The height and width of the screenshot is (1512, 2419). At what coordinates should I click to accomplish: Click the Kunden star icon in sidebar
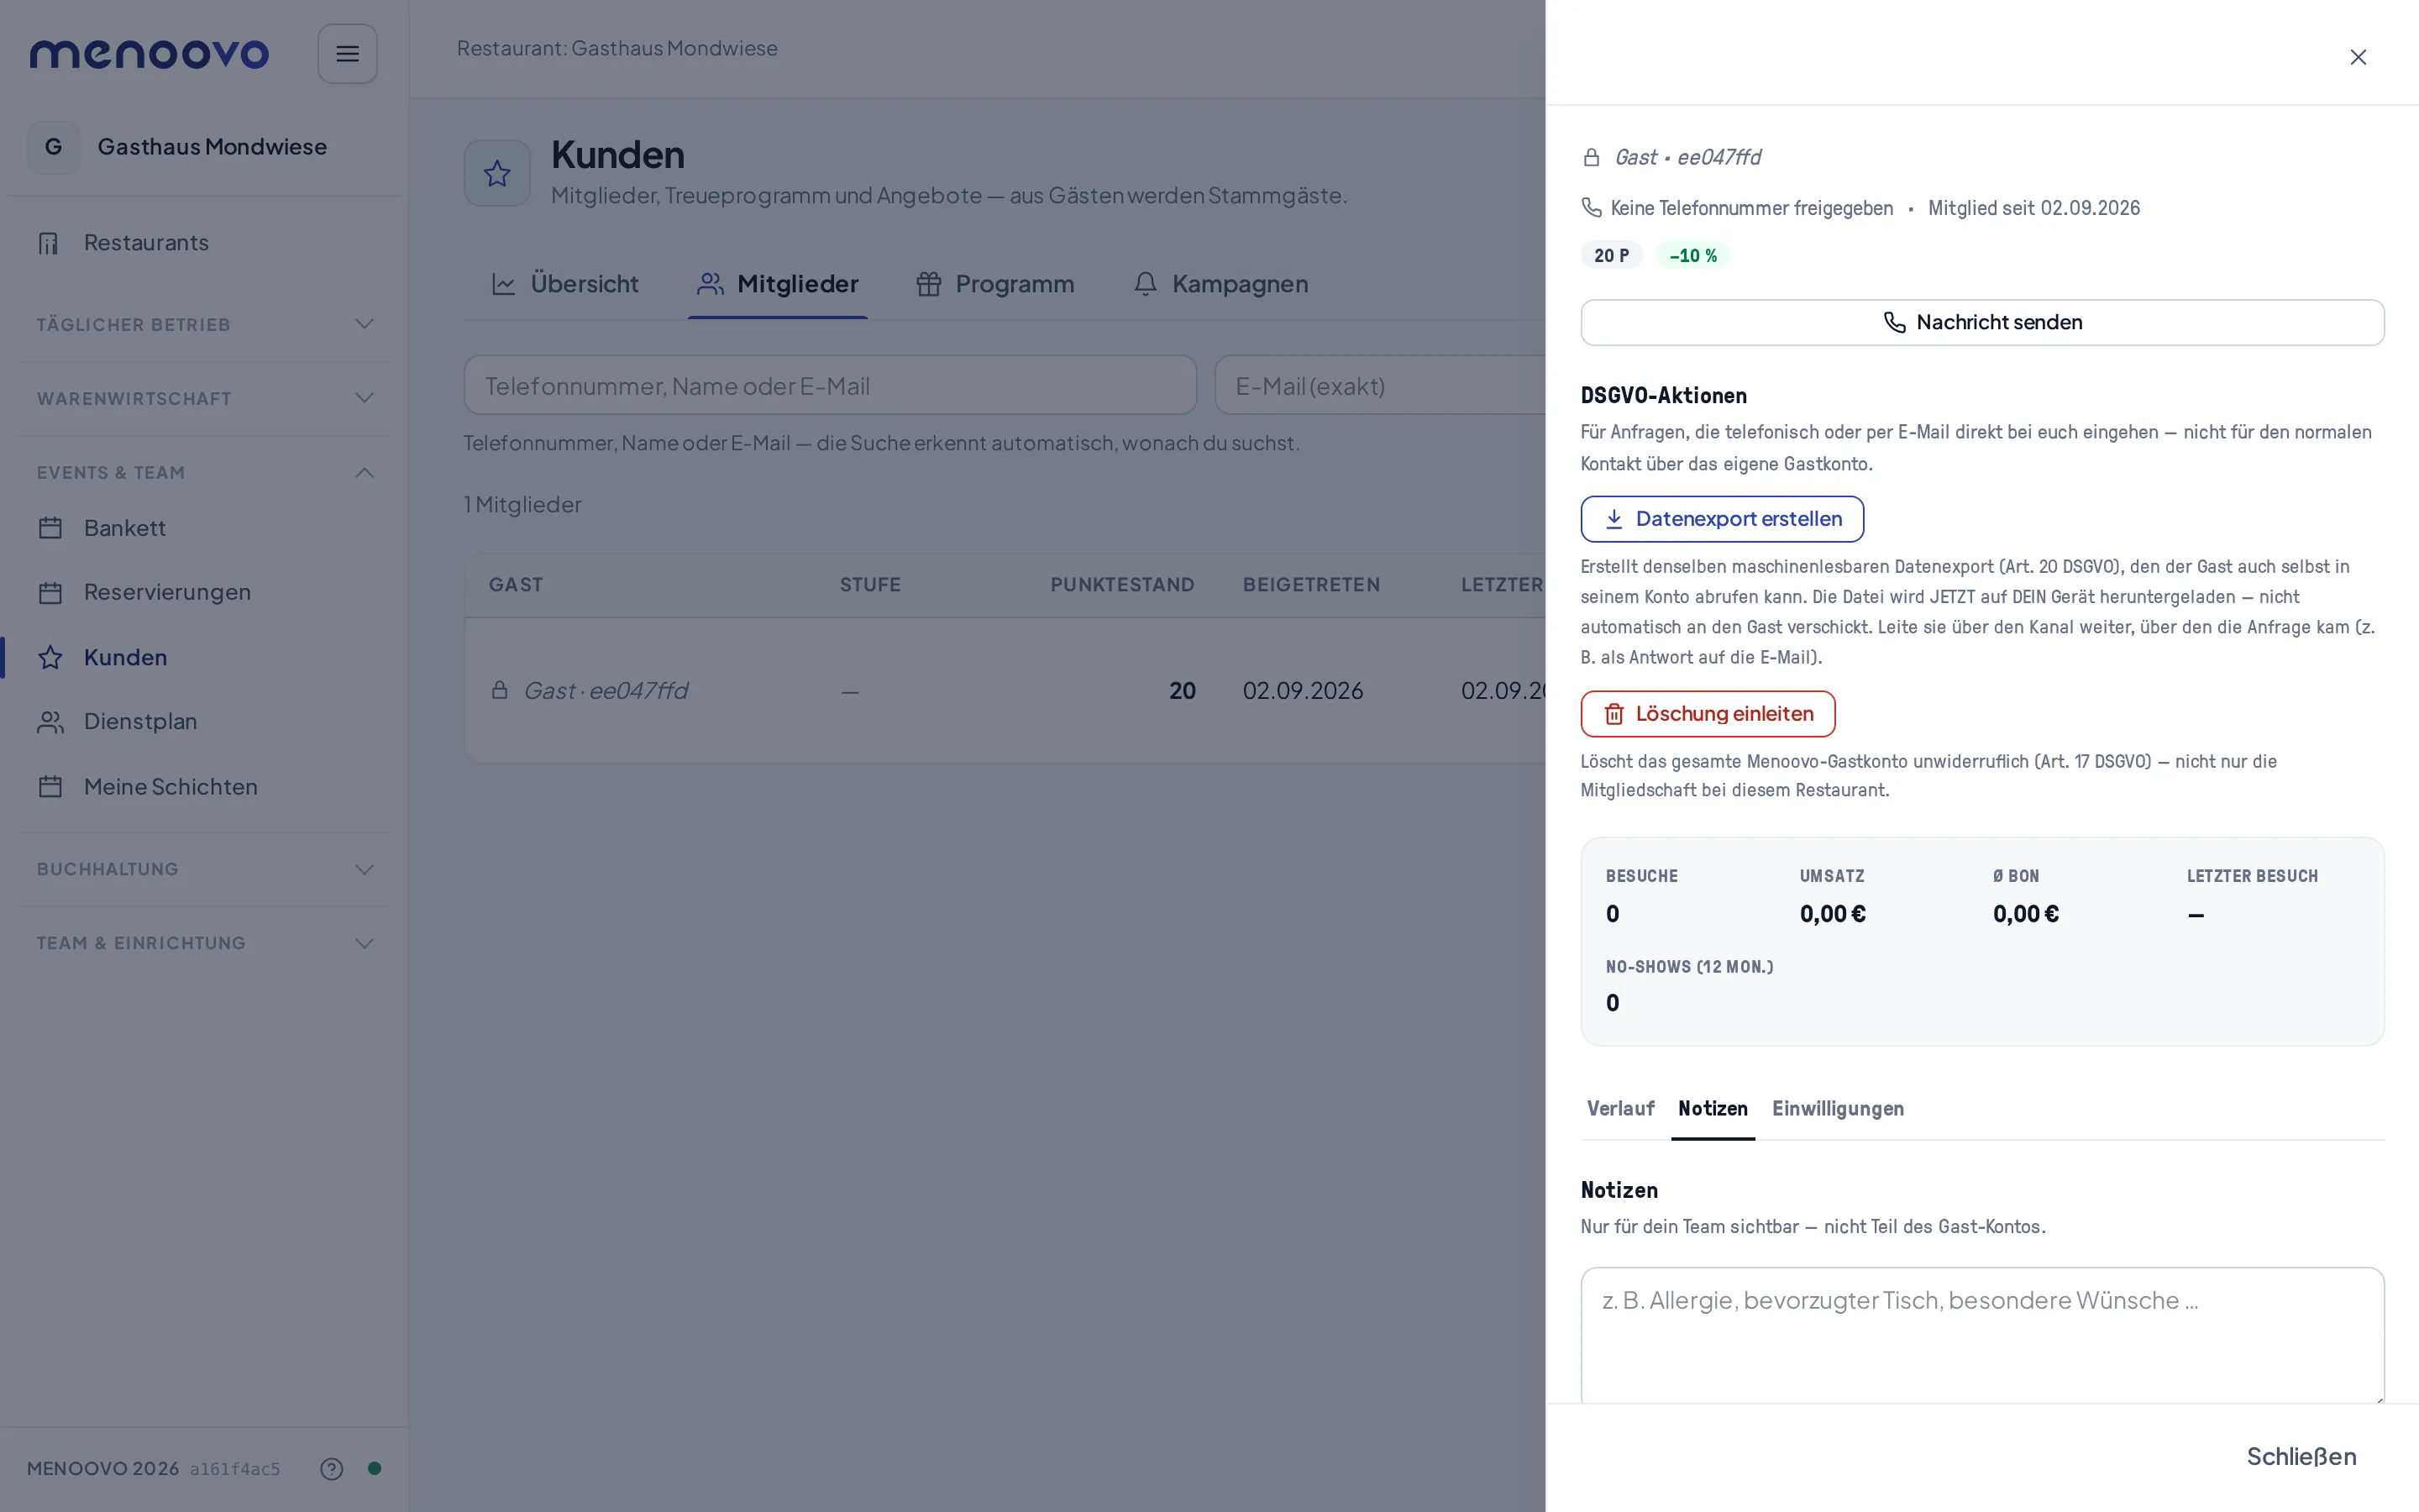pos(50,658)
